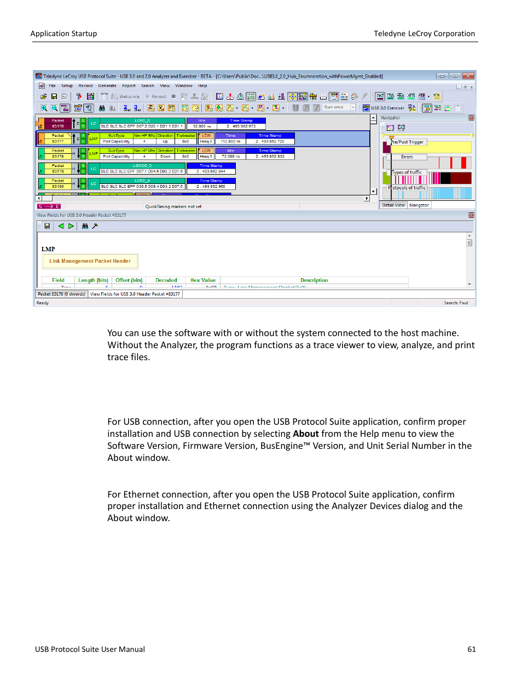Click the Errors bar in Navigator
522x676 pixels.
click(427, 162)
